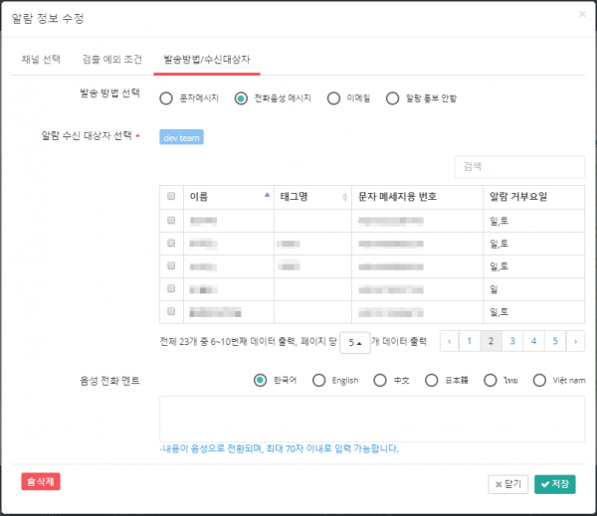This screenshot has width=597, height=516.
Task: Open the 검출 예외 조건 tab
Action: (111, 60)
